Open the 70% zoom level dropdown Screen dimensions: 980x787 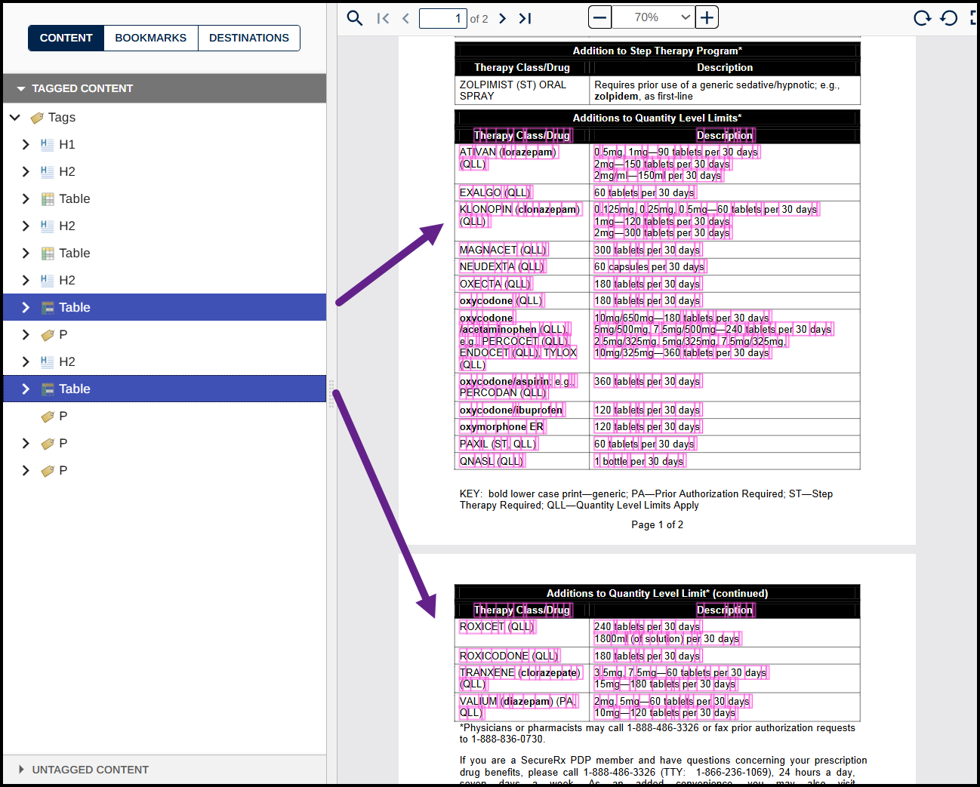[x=654, y=17]
